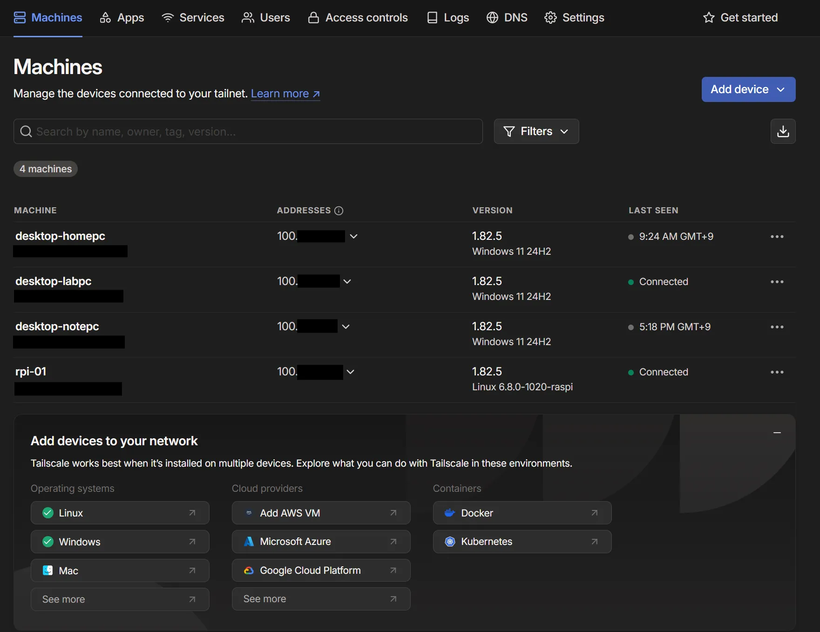Screen dimensions: 820x632
Task: Open the rpi-01 machine
Action: (31, 372)
